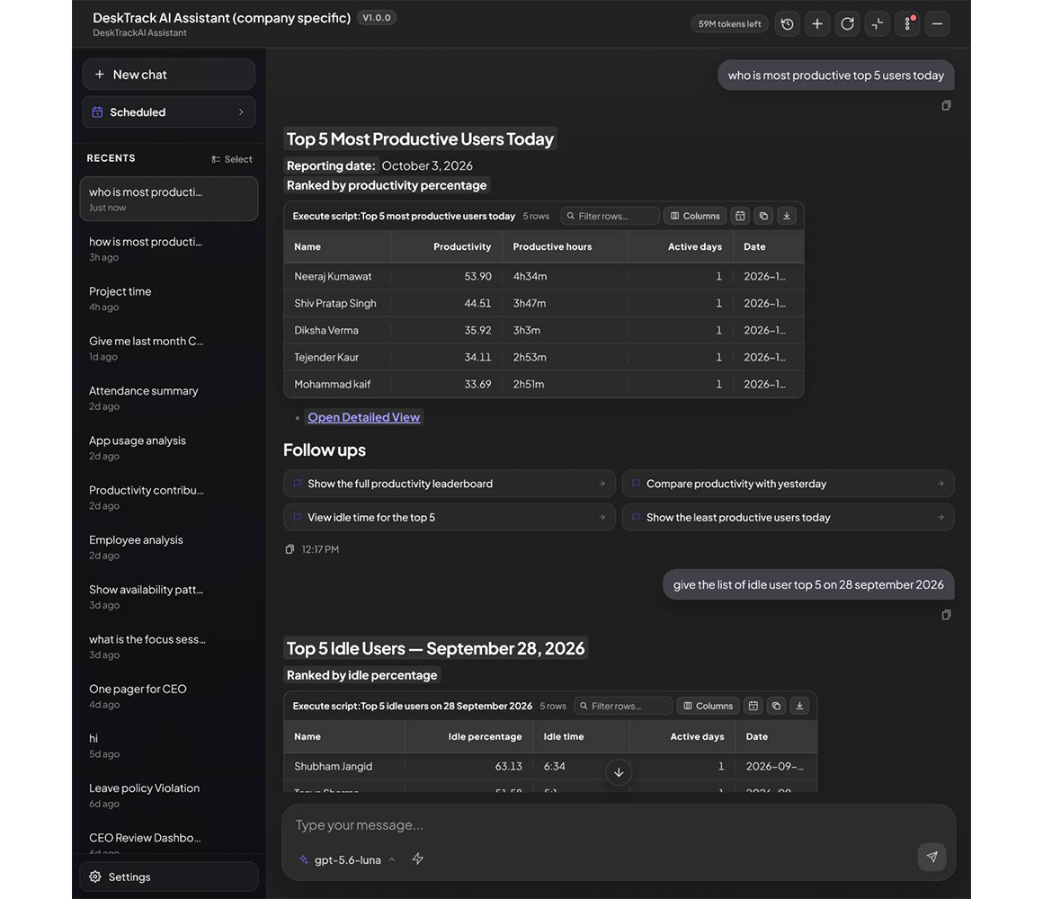Filter rows in idle users table
The height and width of the screenshot is (899, 1043).
[623, 707]
